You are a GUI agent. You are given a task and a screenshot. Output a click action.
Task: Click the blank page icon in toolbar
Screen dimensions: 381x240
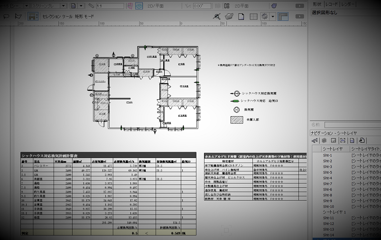[x=241, y=17]
